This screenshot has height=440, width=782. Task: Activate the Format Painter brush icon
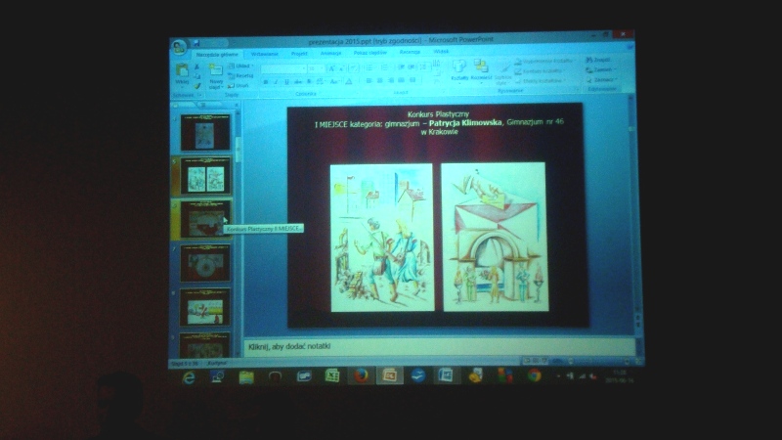pyautogui.click(x=196, y=86)
